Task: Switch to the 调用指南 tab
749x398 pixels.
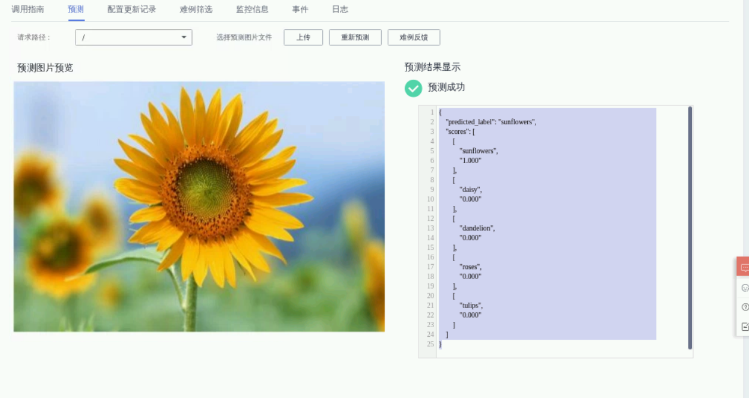Action: pyautogui.click(x=27, y=10)
